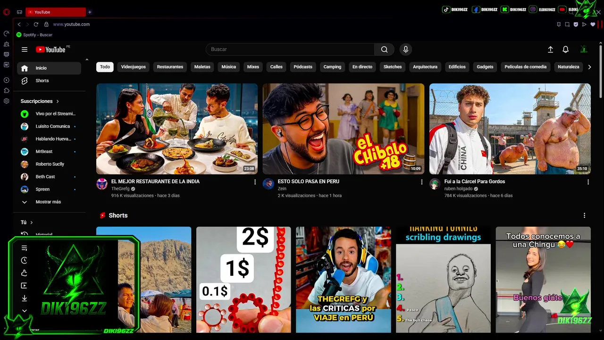The image size is (604, 340).
Task: Open Luisito Comunica subscription
Action: point(49,127)
